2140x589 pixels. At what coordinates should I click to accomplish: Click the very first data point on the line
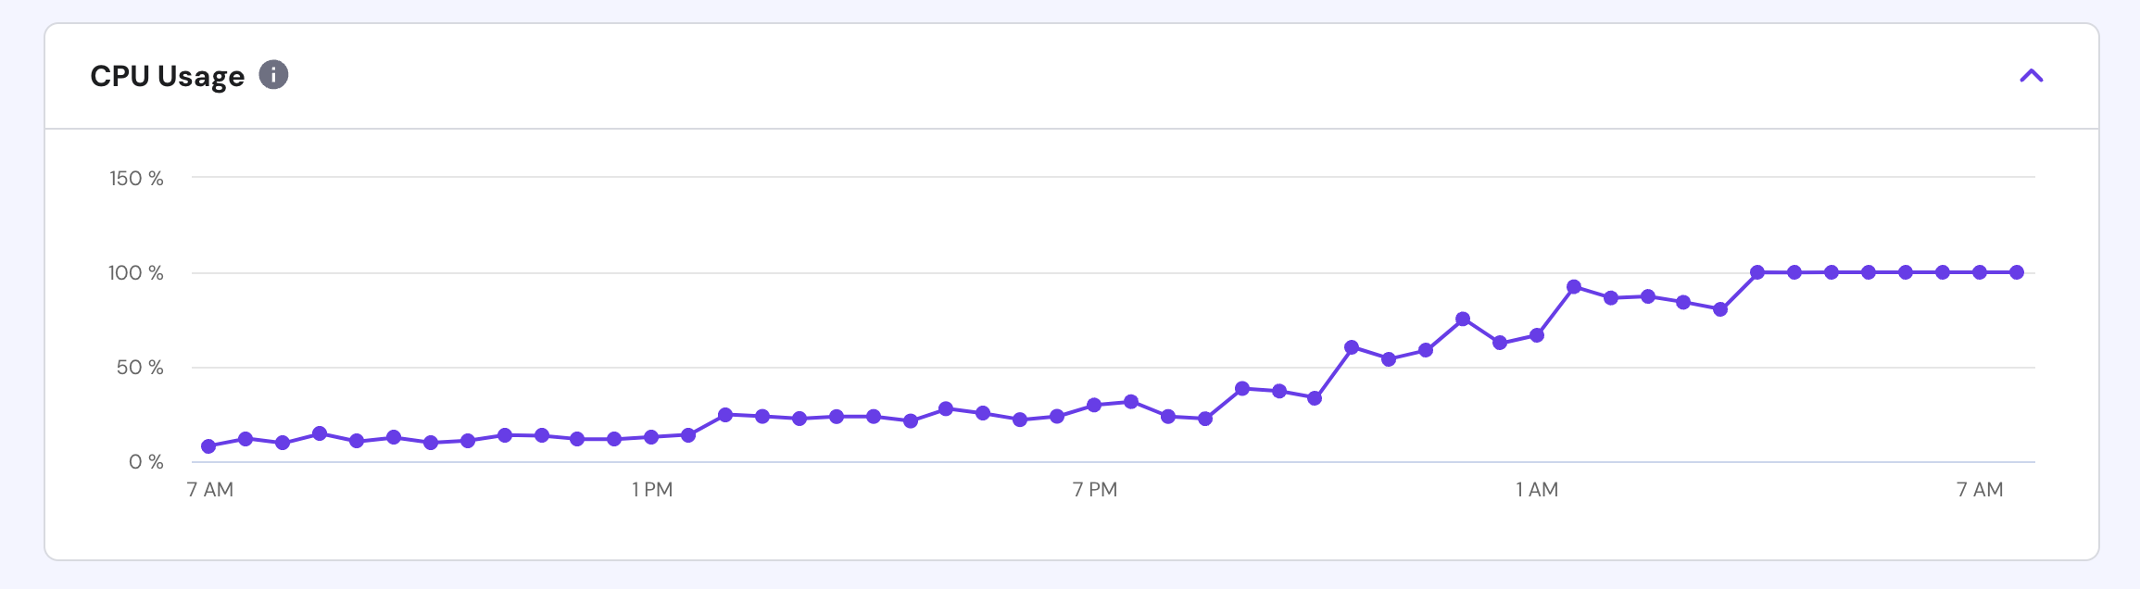pyautogui.click(x=208, y=446)
